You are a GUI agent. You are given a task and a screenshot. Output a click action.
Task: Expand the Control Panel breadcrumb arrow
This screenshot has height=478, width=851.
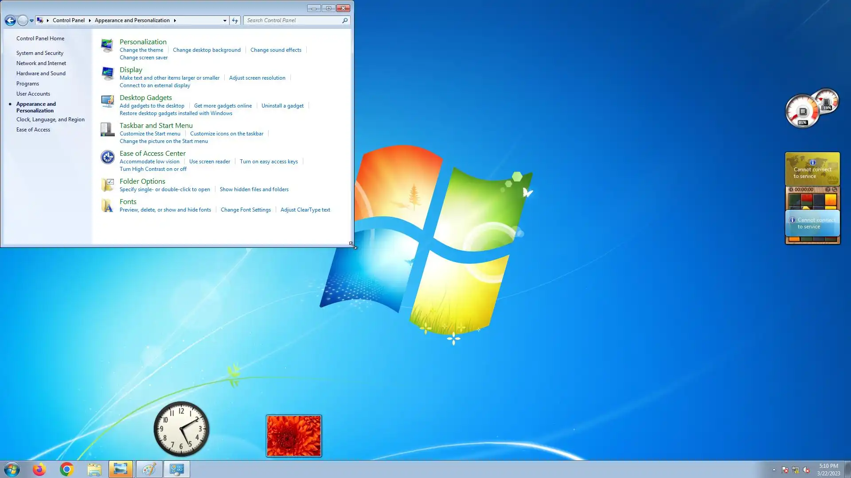tap(90, 20)
